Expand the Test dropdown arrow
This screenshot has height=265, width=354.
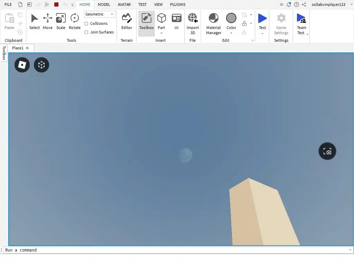click(262, 33)
